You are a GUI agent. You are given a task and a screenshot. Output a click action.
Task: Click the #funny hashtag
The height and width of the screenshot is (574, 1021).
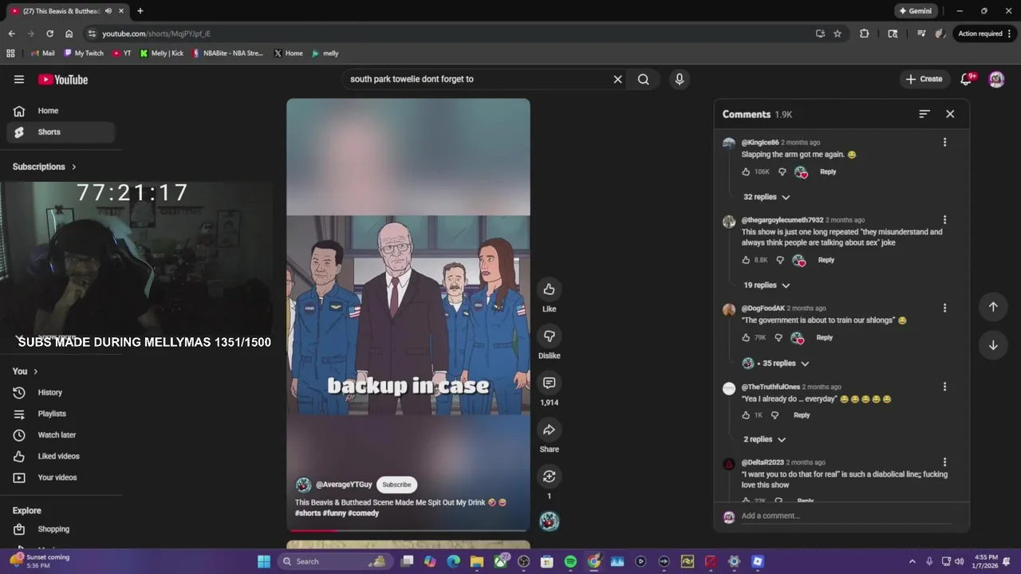pyautogui.click(x=335, y=513)
